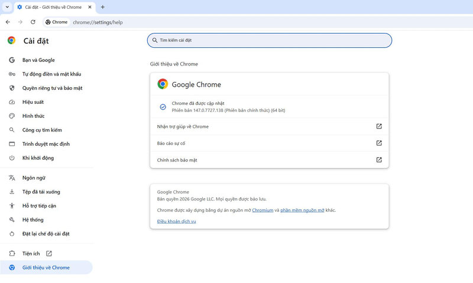Screen dimensions: 473x283
Task: Click external icon for Nhận trợ giúp
Action: pos(379,126)
